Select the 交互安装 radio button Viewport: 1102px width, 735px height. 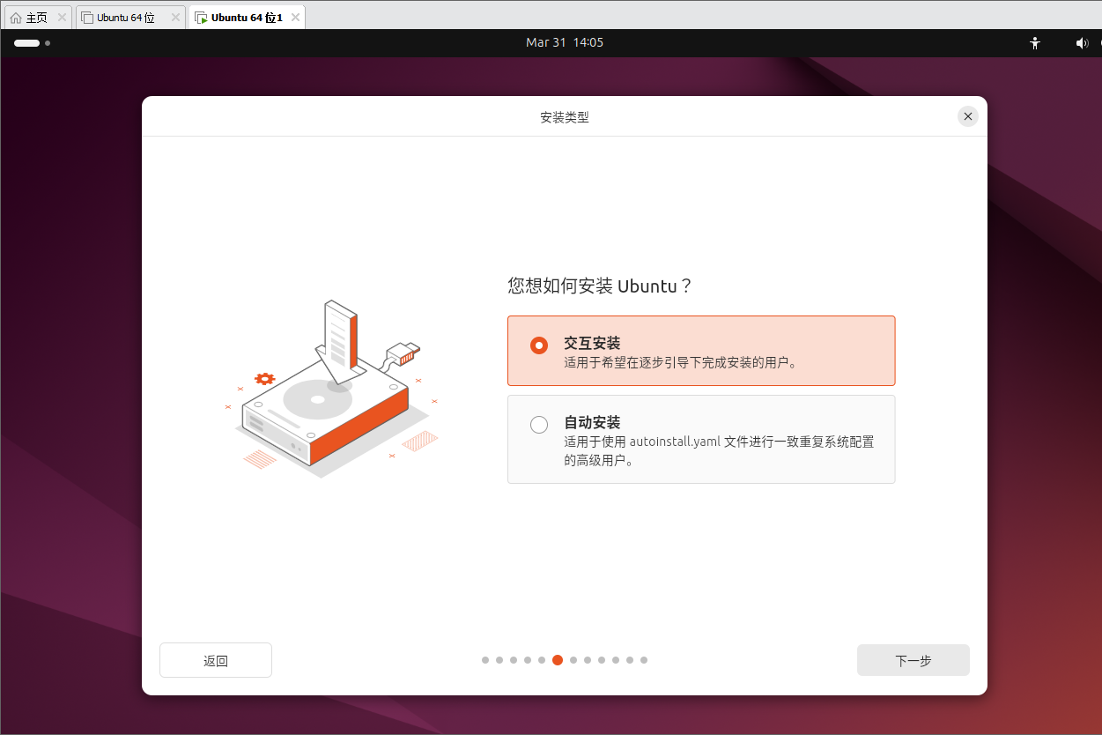point(539,345)
